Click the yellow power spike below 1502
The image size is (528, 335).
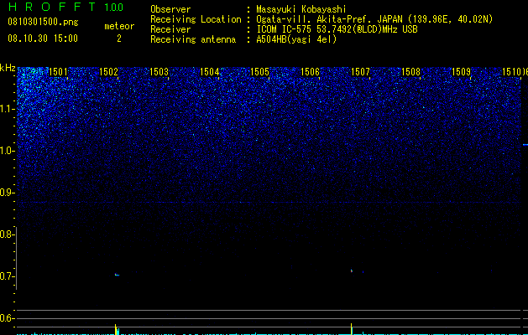click(x=116, y=329)
